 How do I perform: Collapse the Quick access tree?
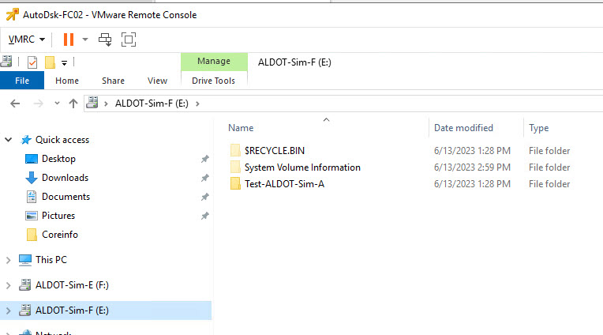[x=9, y=140]
